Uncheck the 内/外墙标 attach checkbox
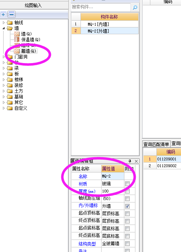The image size is (181, 252). (x=127, y=206)
